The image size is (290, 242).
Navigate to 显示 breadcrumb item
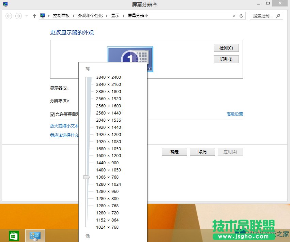(115, 15)
